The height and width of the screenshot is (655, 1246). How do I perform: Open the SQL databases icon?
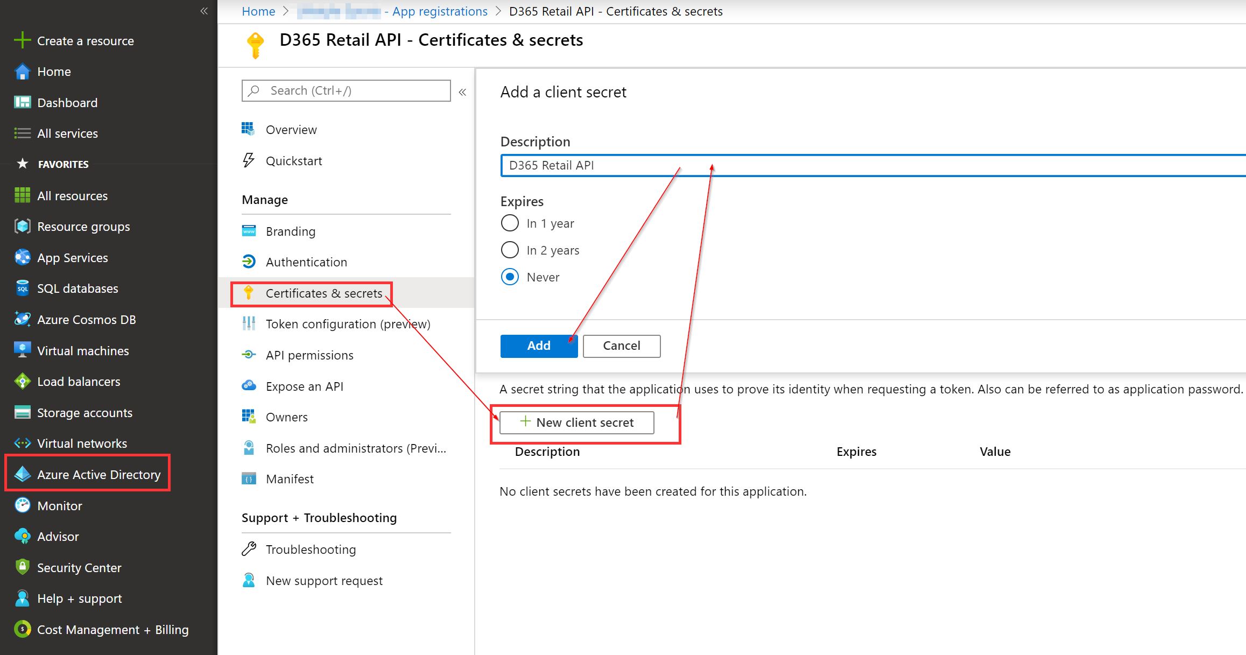coord(22,288)
